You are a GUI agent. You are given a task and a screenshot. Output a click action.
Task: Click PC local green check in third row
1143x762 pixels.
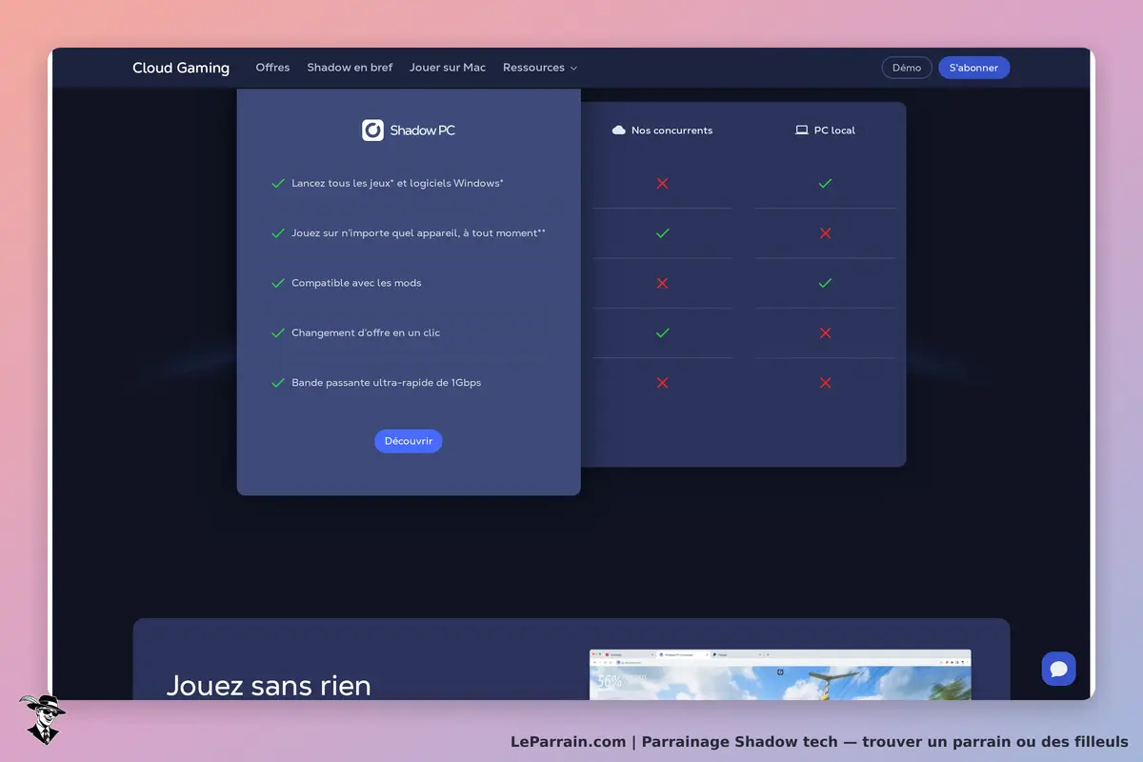click(826, 283)
